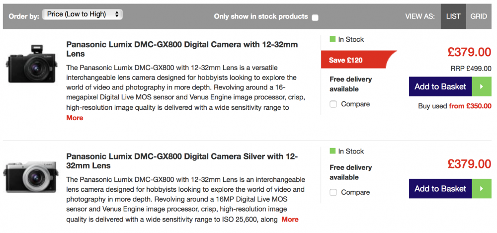Click green arrow beside second Add to Basket
This screenshot has width=497, height=233.
pyautogui.click(x=481, y=189)
